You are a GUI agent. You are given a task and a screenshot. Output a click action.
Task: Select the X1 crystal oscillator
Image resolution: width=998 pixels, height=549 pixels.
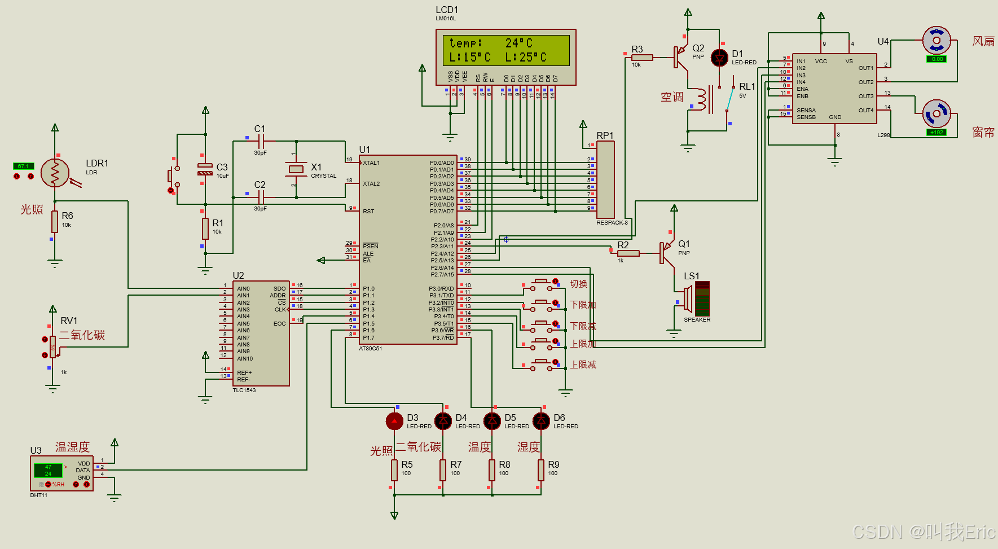pyautogui.click(x=296, y=169)
